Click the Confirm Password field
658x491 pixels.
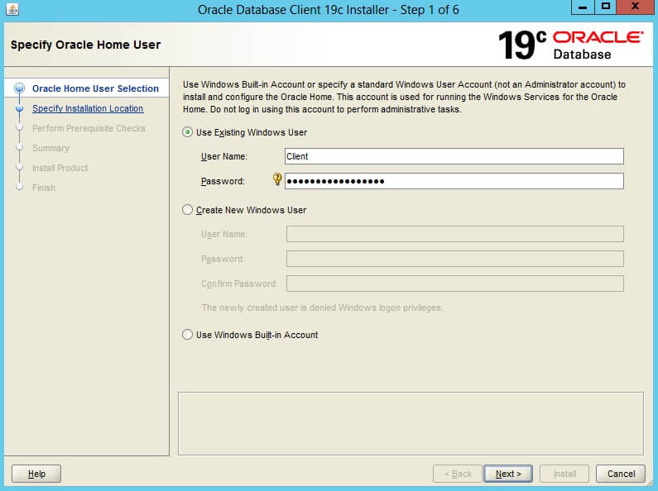coord(455,284)
